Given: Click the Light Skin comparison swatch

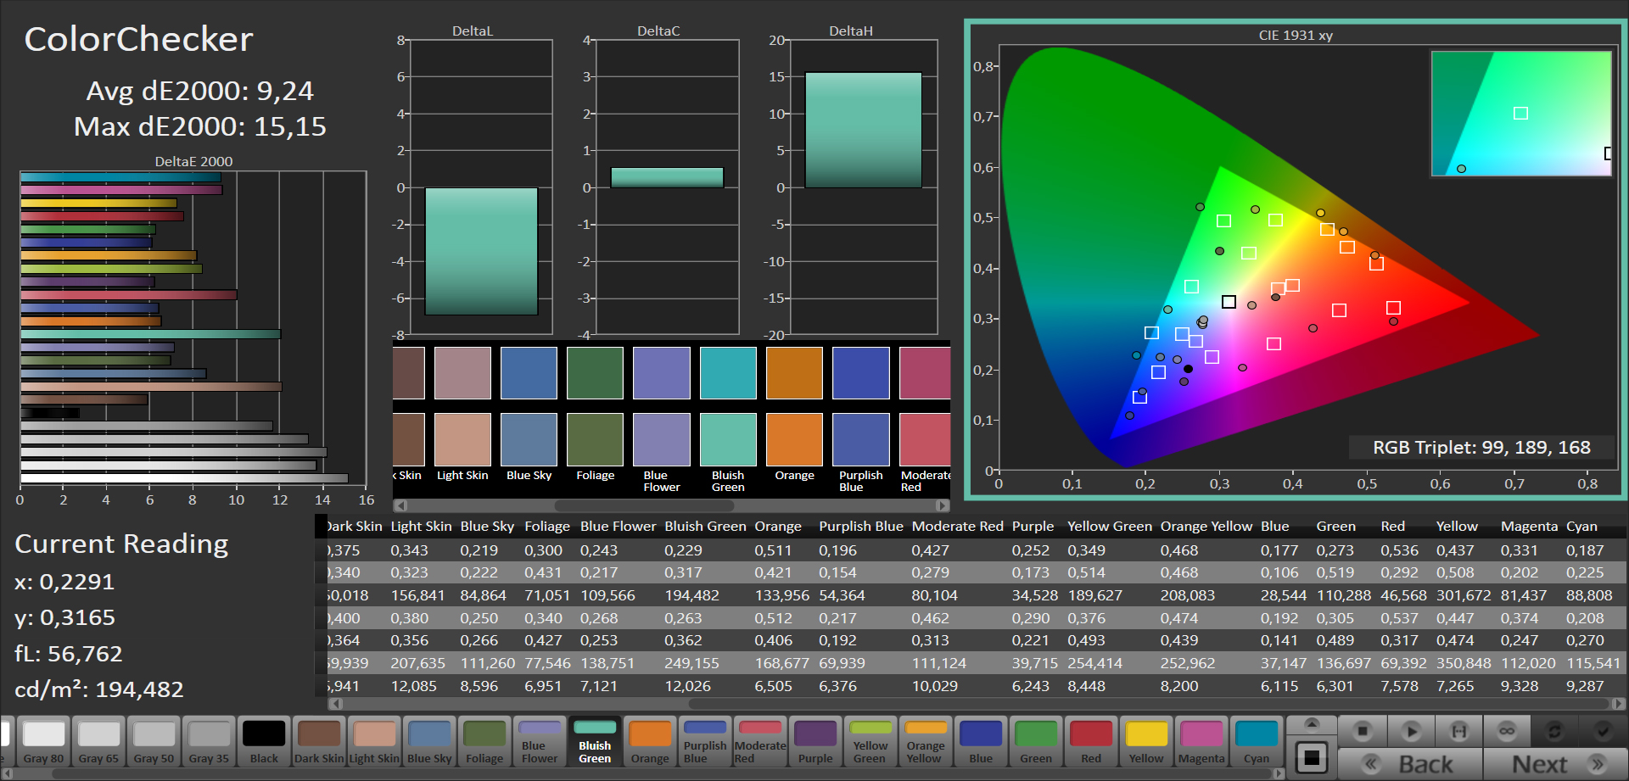Looking at the screenshot, I should point(462,406).
